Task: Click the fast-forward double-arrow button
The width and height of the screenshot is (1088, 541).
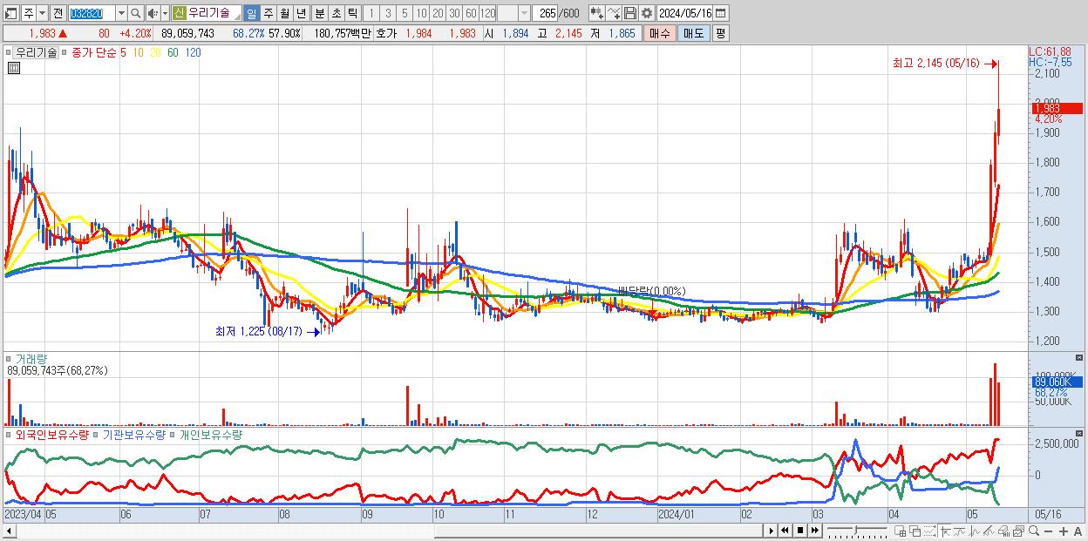Action: click(x=815, y=531)
